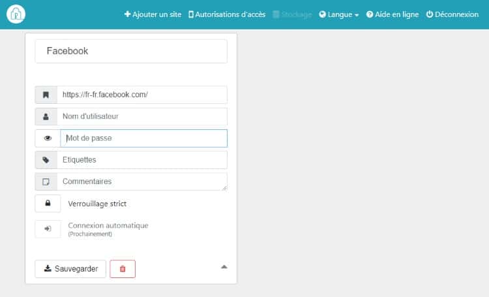Focus the Etiquettes field

point(142,160)
